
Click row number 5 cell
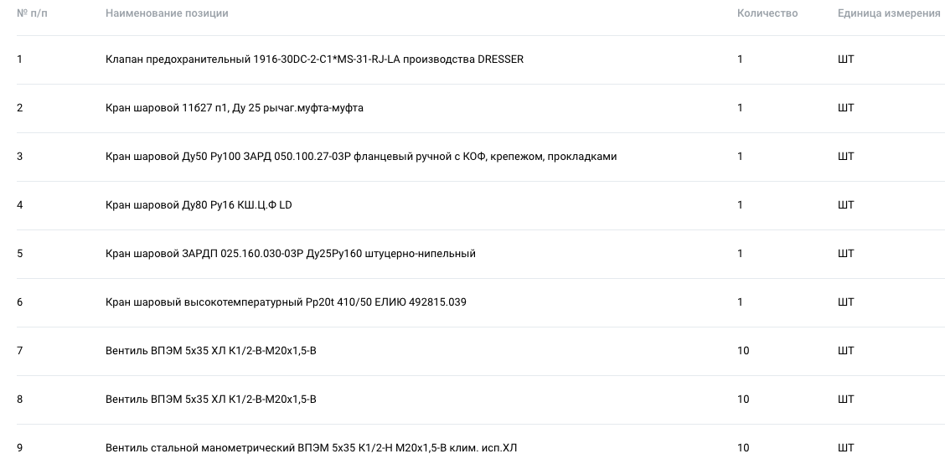click(20, 254)
